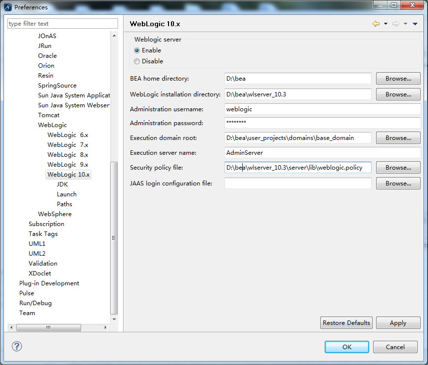Select WebSphere in the tree
The width and height of the screenshot is (428, 365).
pyautogui.click(x=55, y=214)
